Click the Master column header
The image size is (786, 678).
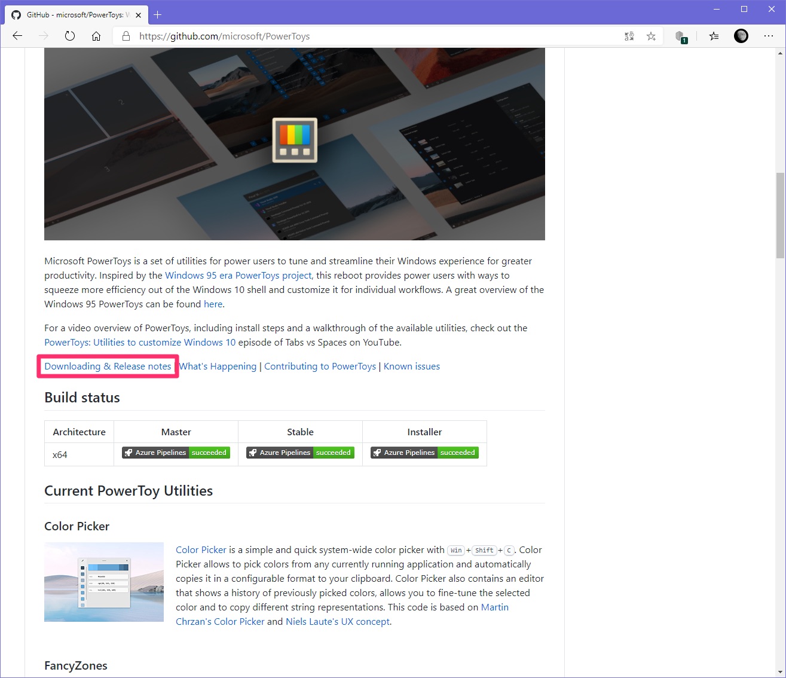[176, 432]
